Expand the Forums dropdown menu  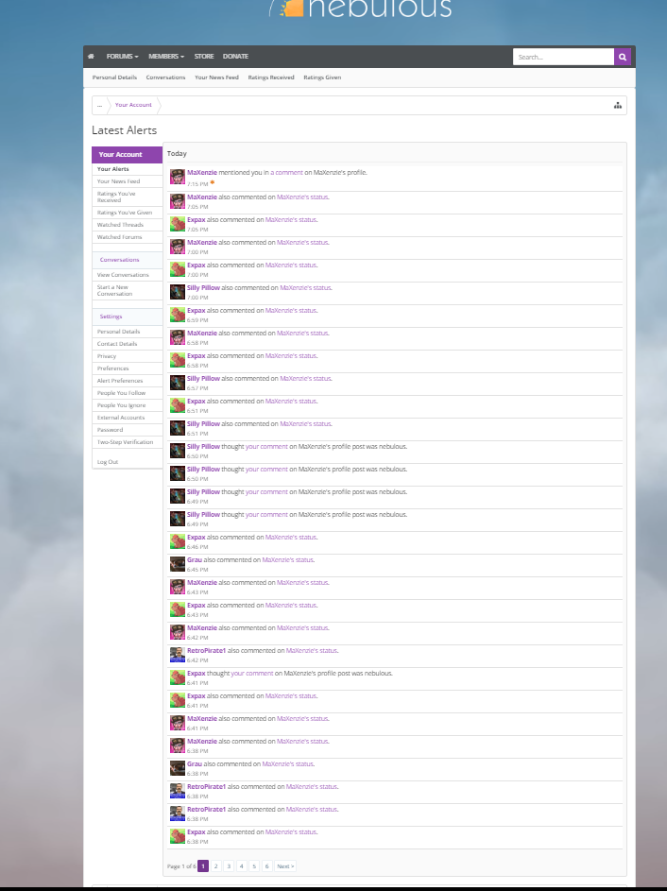tap(122, 57)
